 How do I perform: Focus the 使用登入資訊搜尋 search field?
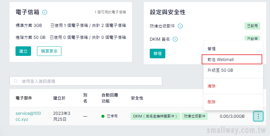point(86,81)
